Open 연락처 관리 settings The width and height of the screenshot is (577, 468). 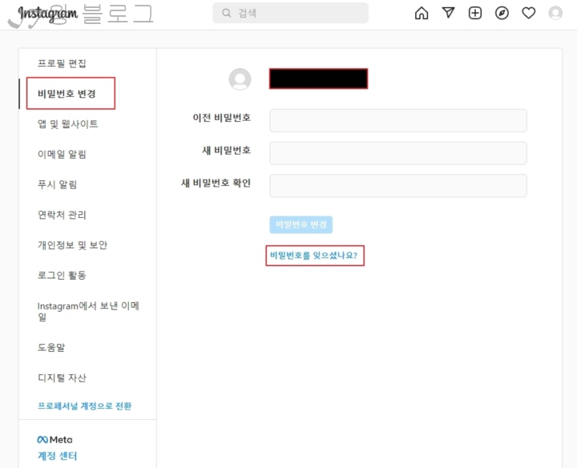tap(62, 215)
